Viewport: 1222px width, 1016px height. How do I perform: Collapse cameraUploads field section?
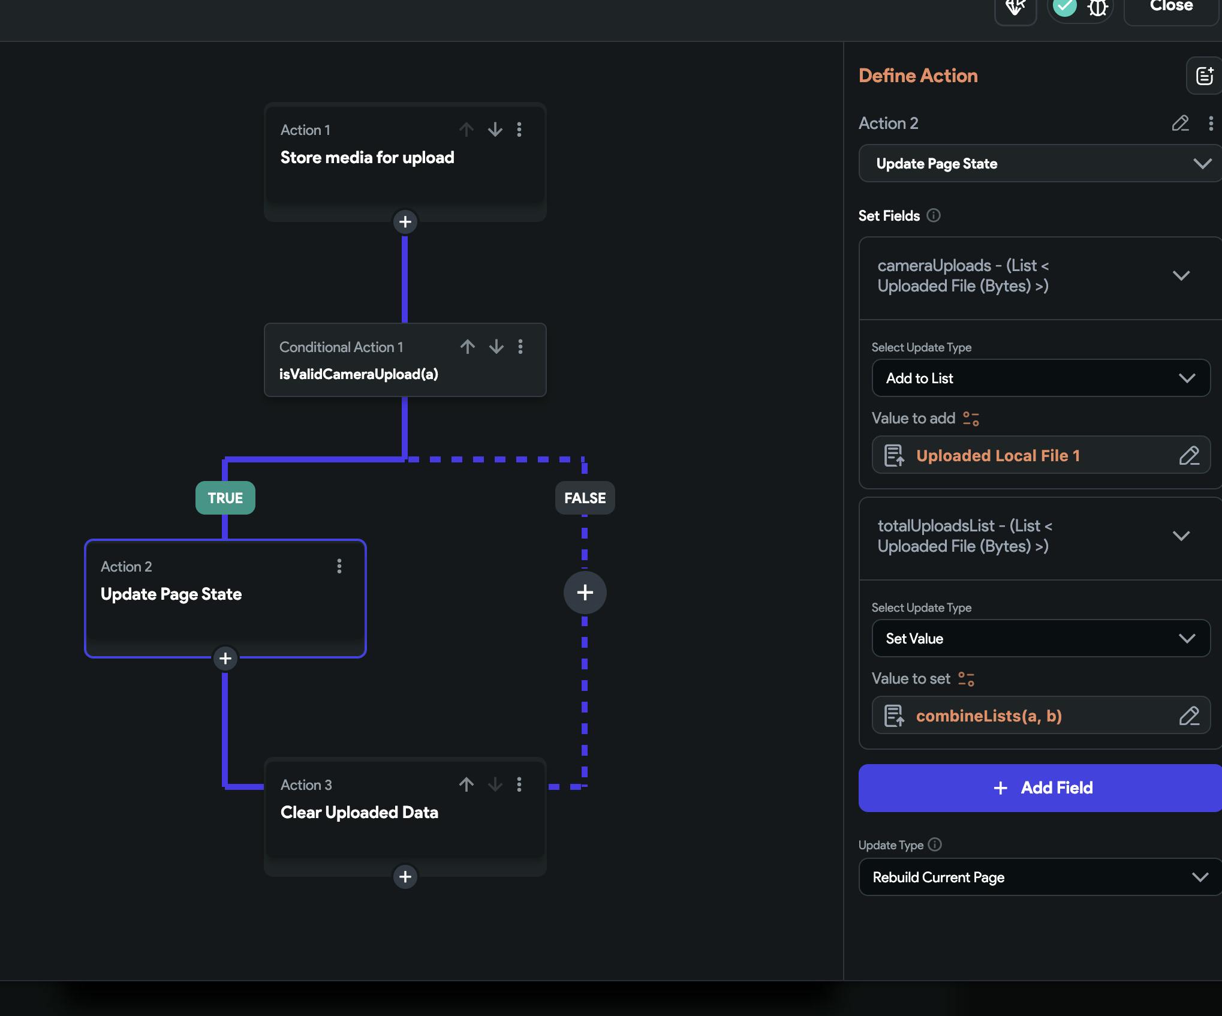[x=1181, y=276]
